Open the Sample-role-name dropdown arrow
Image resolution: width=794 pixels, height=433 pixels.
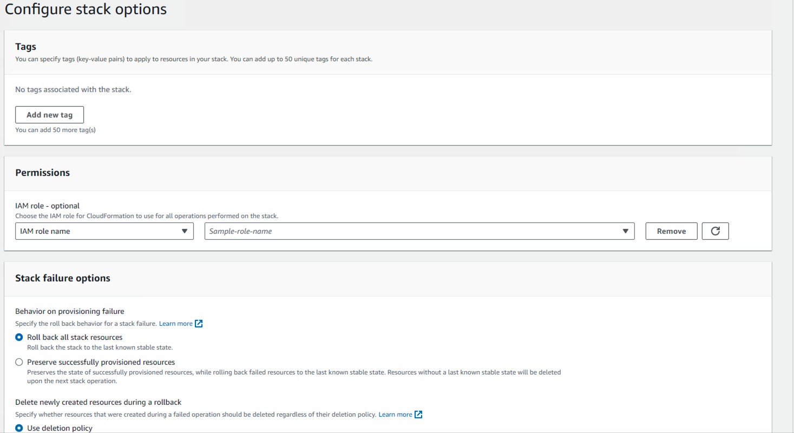(x=625, y=231)
